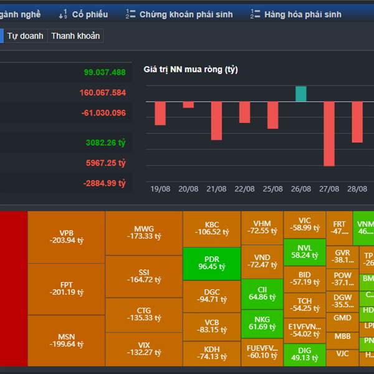Viewport: 374px width, 374px height.
Task: Switch to the Tự doanh tab
Action: pos(26,36)
